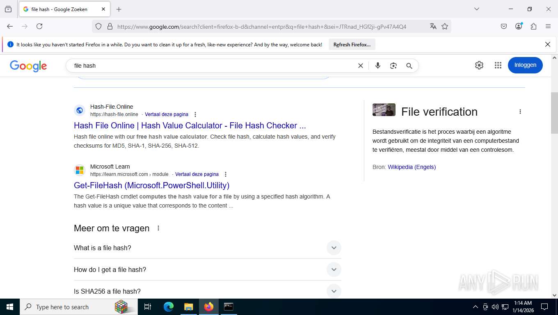This screenshot has width=558, height=315.
Task: Submit search with magnifier icon
Action: click(x=409, y=66)
